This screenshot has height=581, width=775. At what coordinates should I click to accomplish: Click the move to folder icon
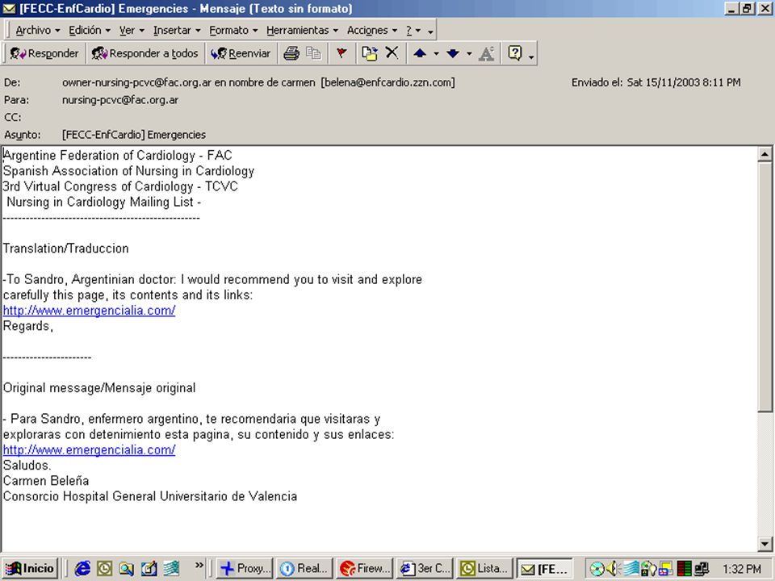[369, 53]
